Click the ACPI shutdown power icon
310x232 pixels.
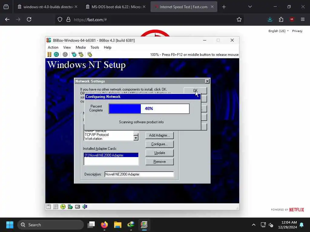65,54
